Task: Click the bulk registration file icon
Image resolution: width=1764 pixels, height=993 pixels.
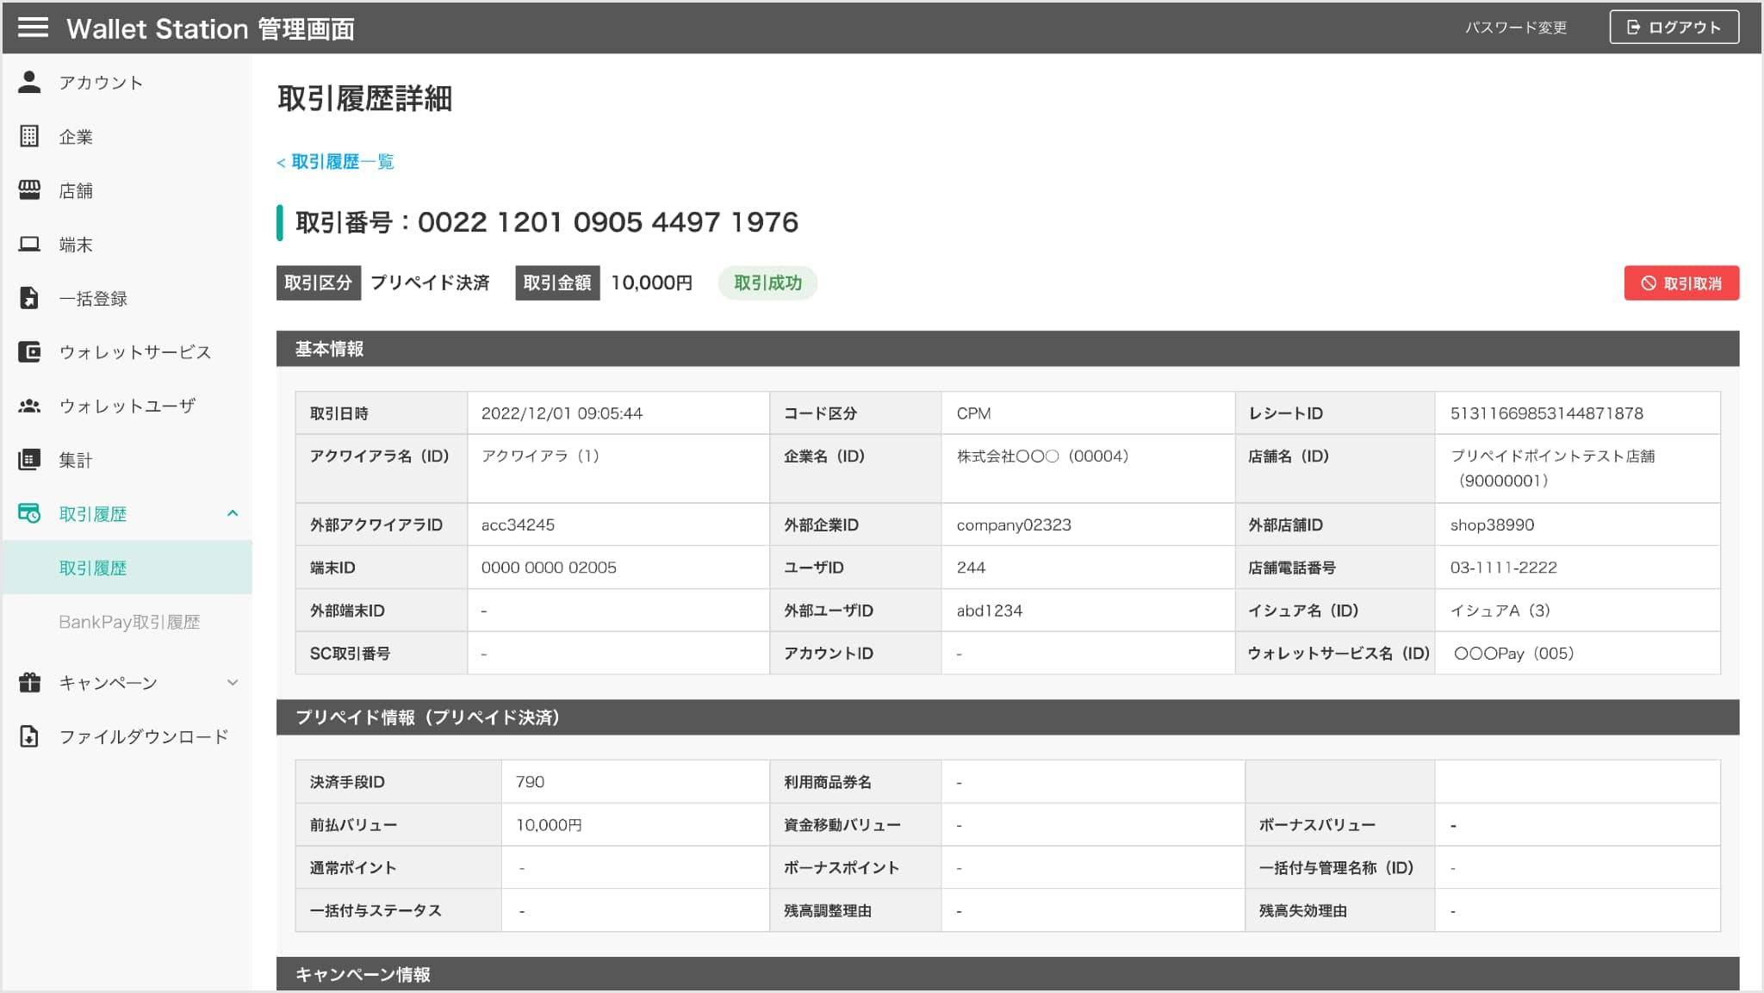Action: [29, 298]
